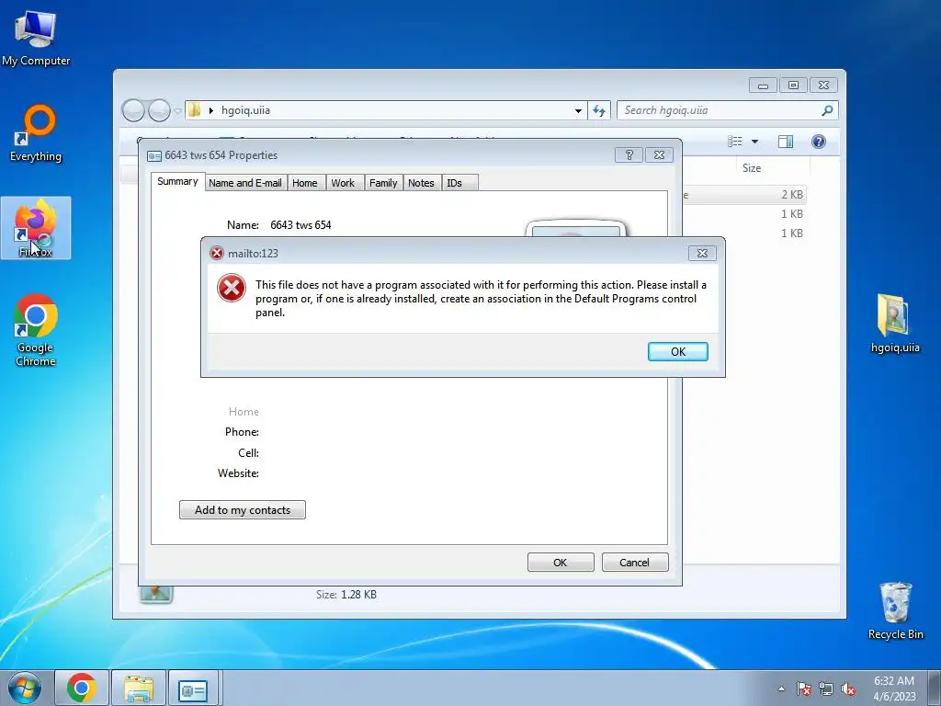Click the Show desktop strip beside the clock

pos(935,688)
